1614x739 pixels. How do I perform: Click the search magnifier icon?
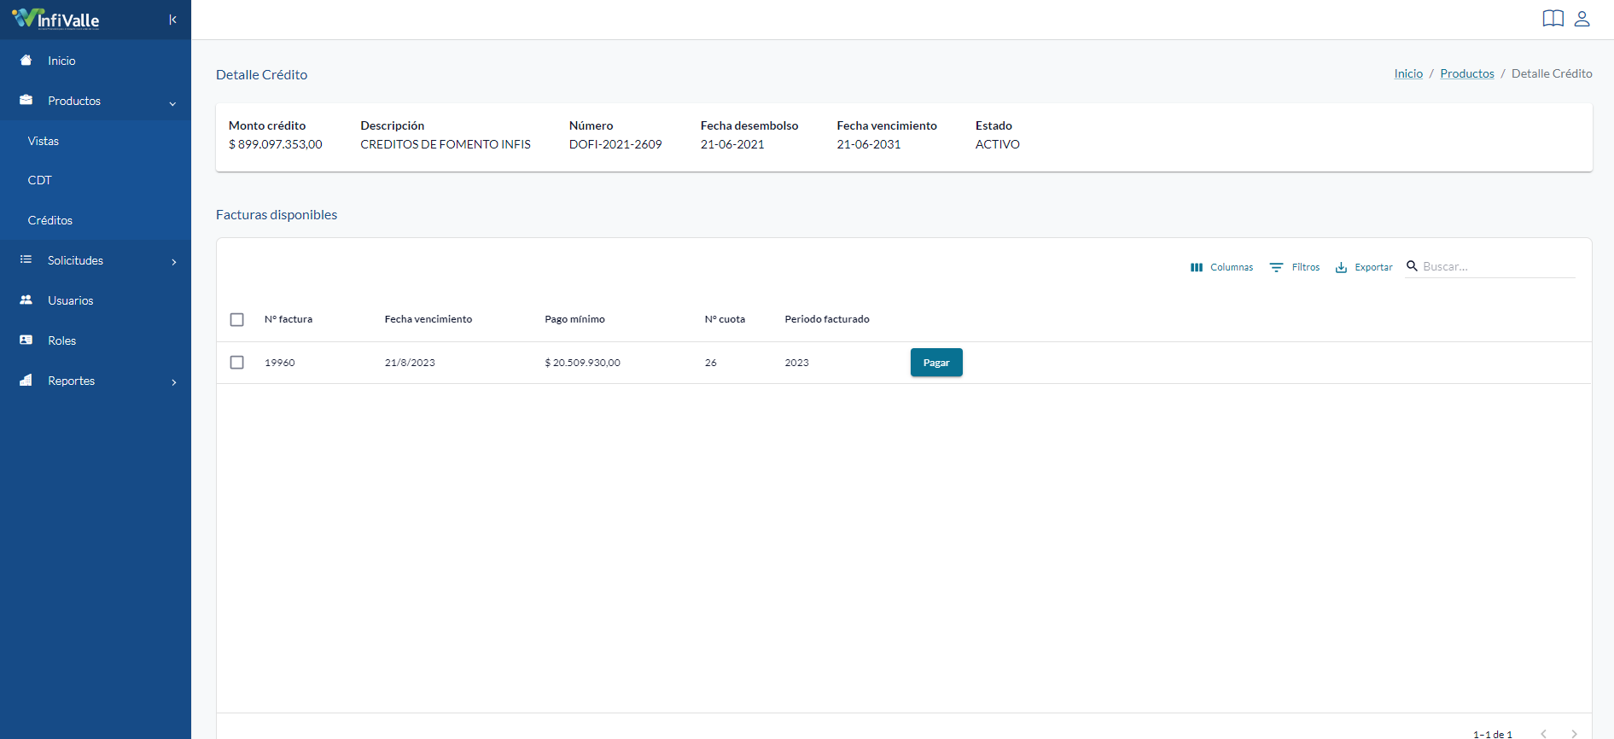coord(1412,266)
